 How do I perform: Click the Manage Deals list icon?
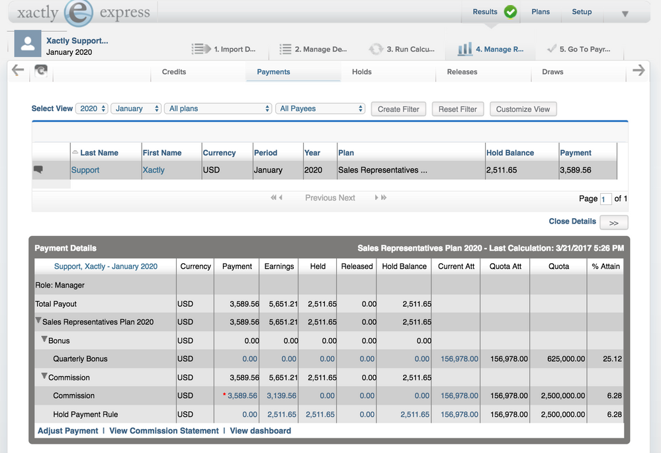[285, 50]
